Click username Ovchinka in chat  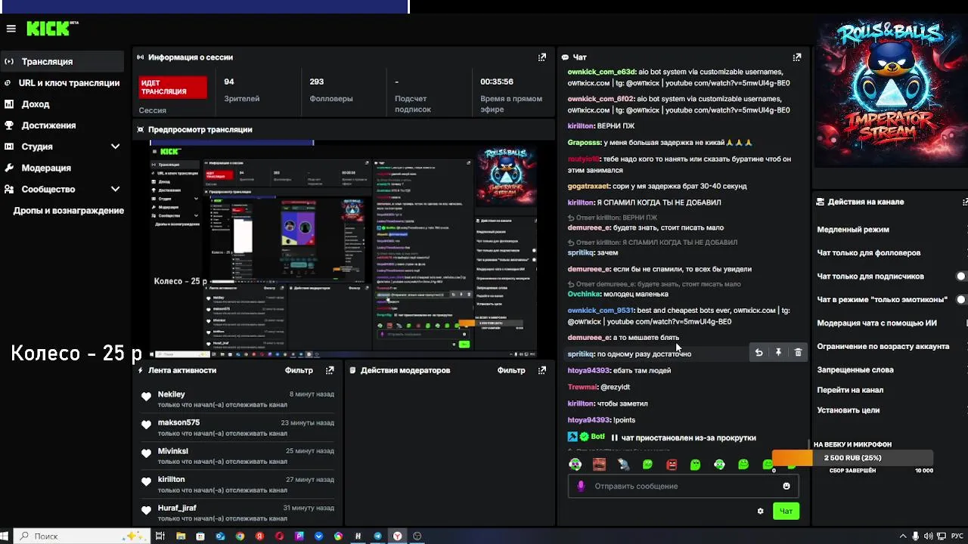584,294
